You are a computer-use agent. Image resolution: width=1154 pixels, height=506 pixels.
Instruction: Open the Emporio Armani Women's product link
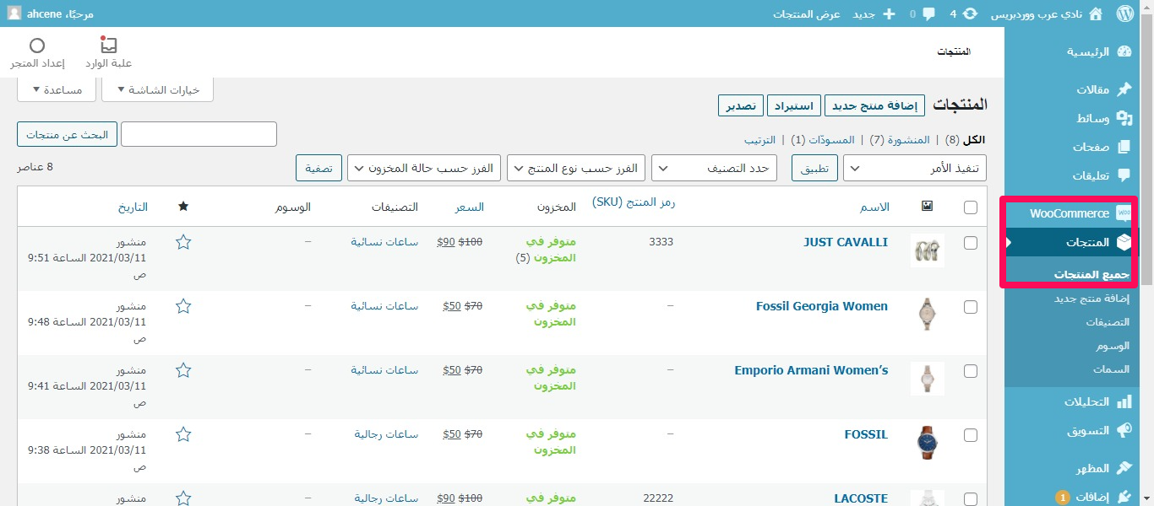pos(810,370)
